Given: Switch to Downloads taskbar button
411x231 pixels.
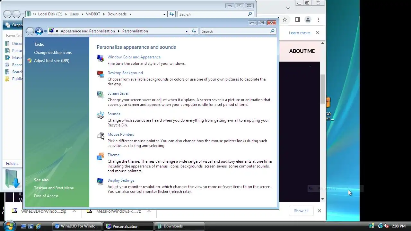Looking at the screenshot, I should coord(180,226).
